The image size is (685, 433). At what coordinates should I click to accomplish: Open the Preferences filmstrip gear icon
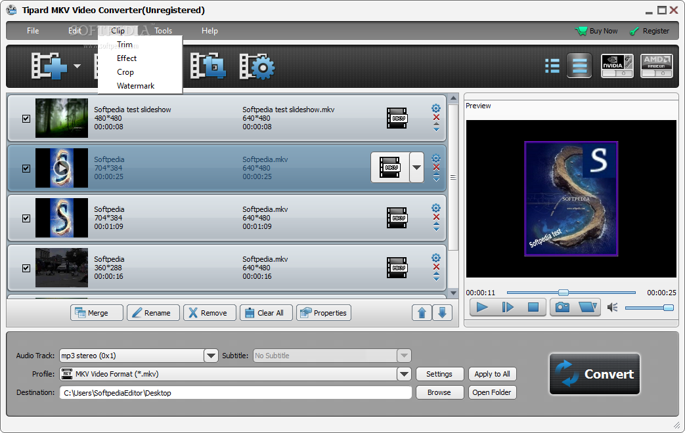point(257,66)
